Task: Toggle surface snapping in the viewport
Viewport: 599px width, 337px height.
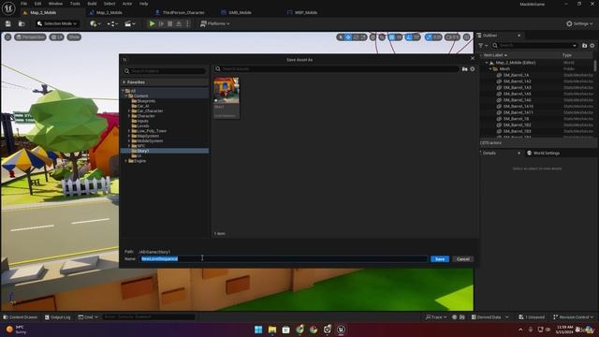Action: tap(382, 37)
